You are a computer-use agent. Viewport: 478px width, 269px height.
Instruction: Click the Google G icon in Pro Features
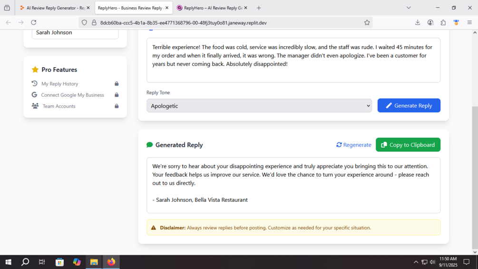[34, 95]
